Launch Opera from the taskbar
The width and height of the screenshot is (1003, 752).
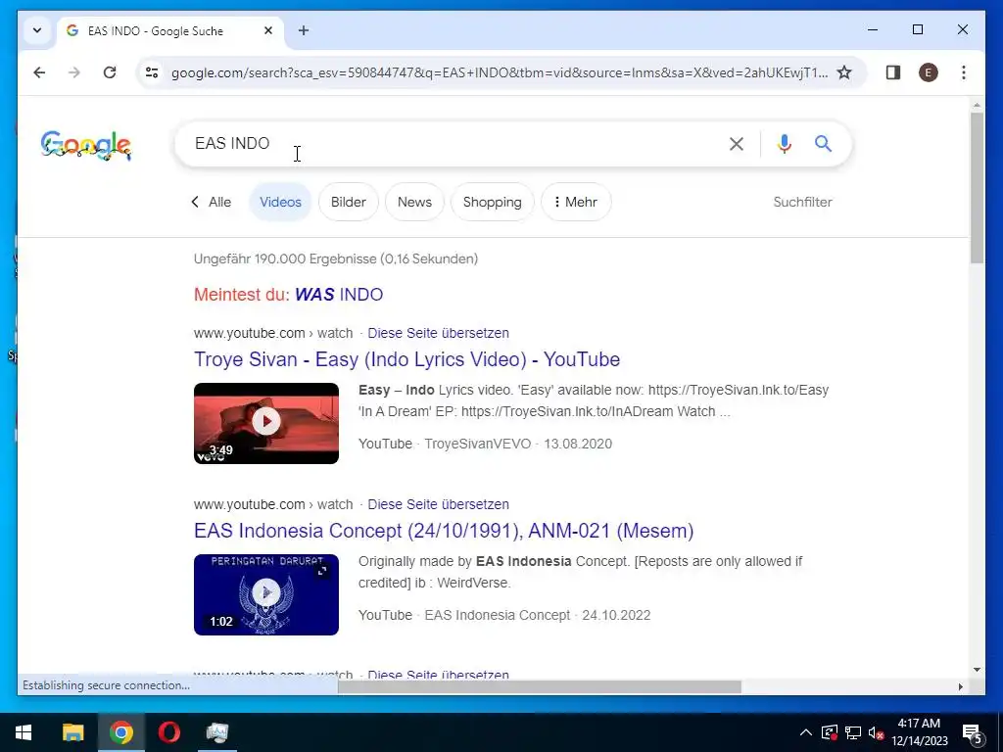(x=168, y=732)
